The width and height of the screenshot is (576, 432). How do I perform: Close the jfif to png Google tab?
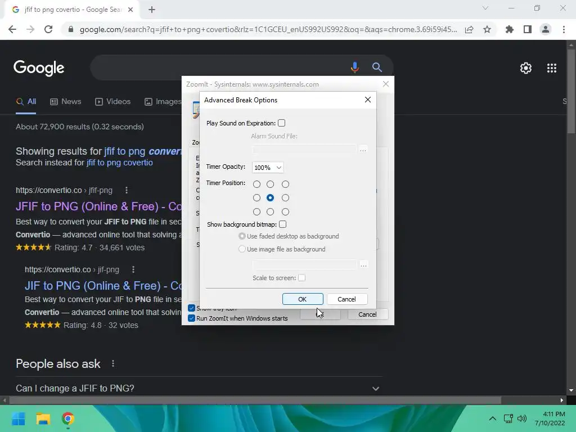pyautogui.click(x=130, y=10)
